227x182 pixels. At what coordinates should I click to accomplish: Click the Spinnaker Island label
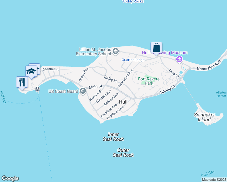pos(205,117)
